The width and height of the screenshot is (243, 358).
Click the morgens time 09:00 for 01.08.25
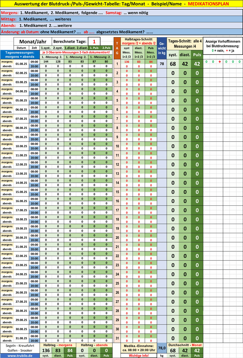[x=34, y=62]
